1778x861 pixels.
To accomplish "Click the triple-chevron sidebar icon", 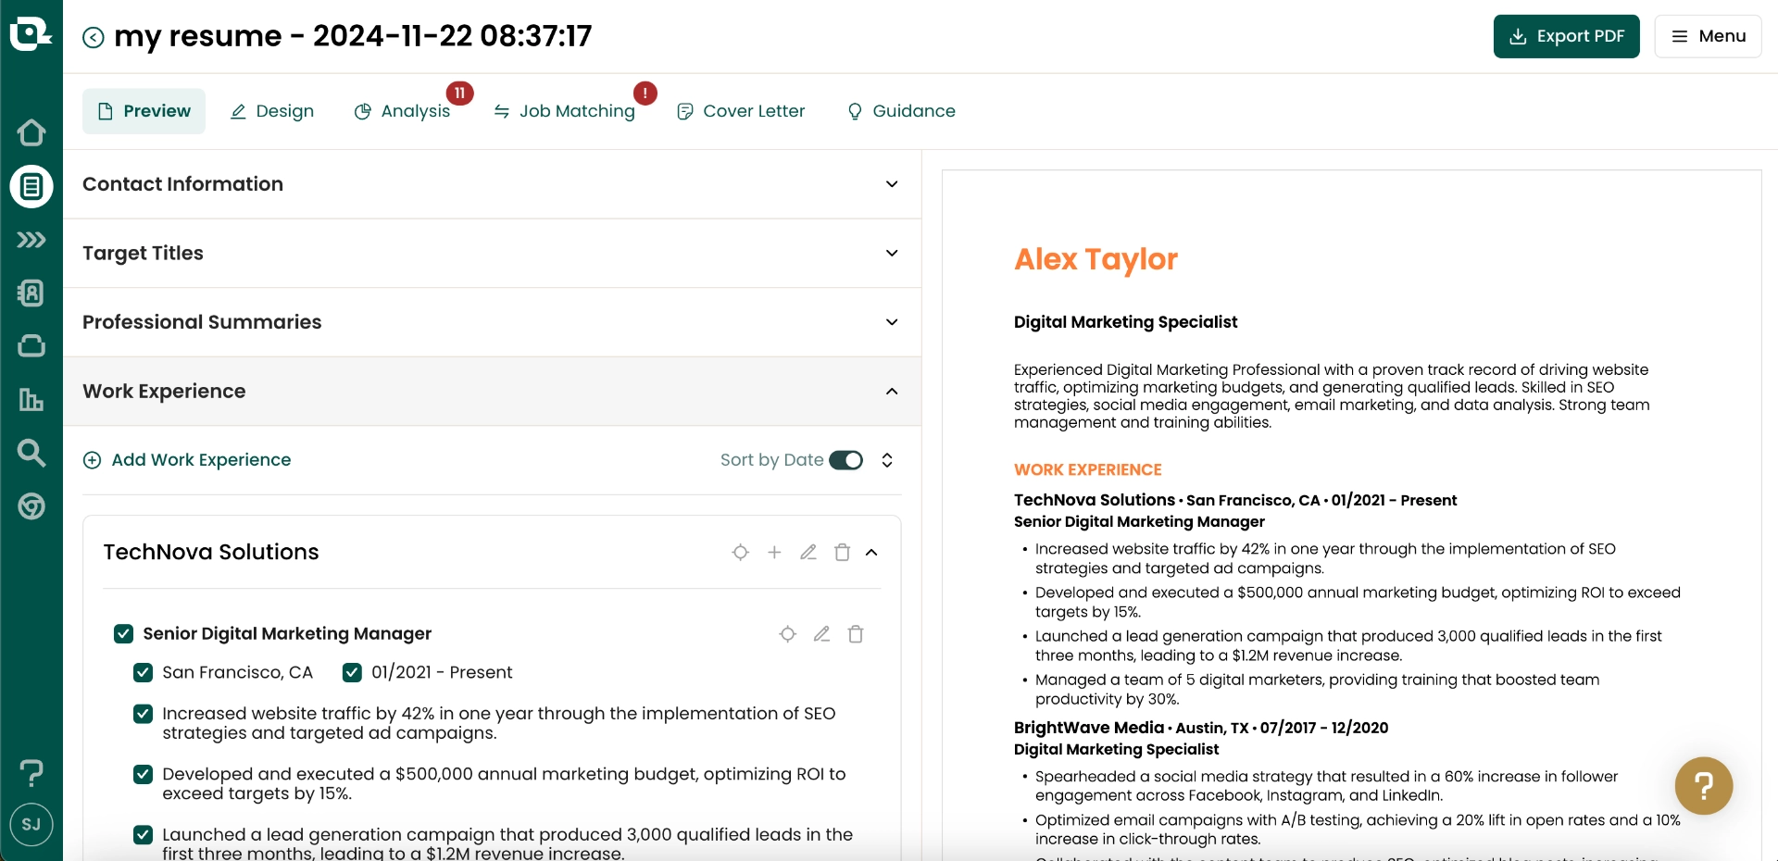I will [31, 240].
